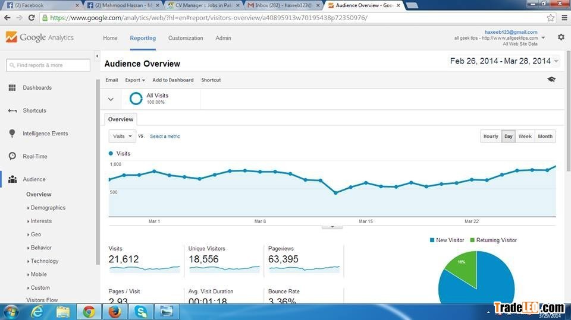Click the All Visits circle icon

pyautogui.click(x=136, y=99)
